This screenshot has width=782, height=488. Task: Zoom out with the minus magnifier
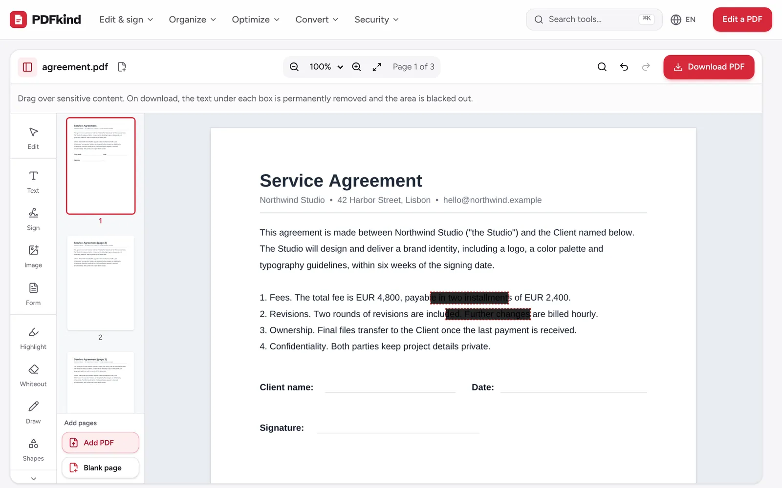tap(294, 67)
